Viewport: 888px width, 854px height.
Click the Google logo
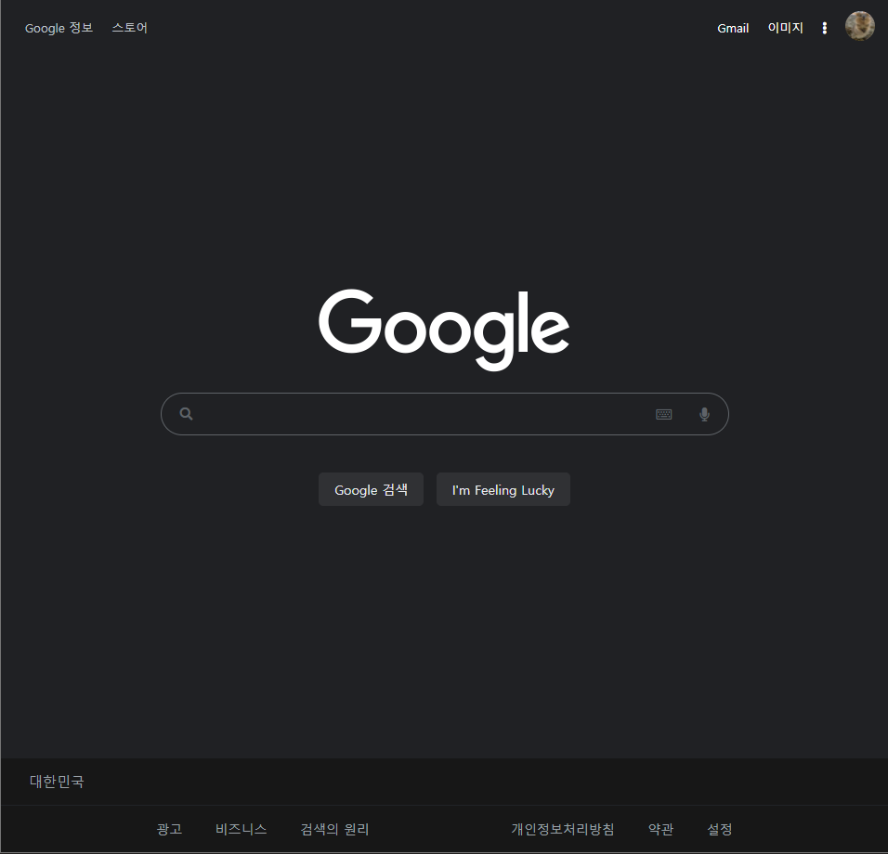click(x=444, y=330)
